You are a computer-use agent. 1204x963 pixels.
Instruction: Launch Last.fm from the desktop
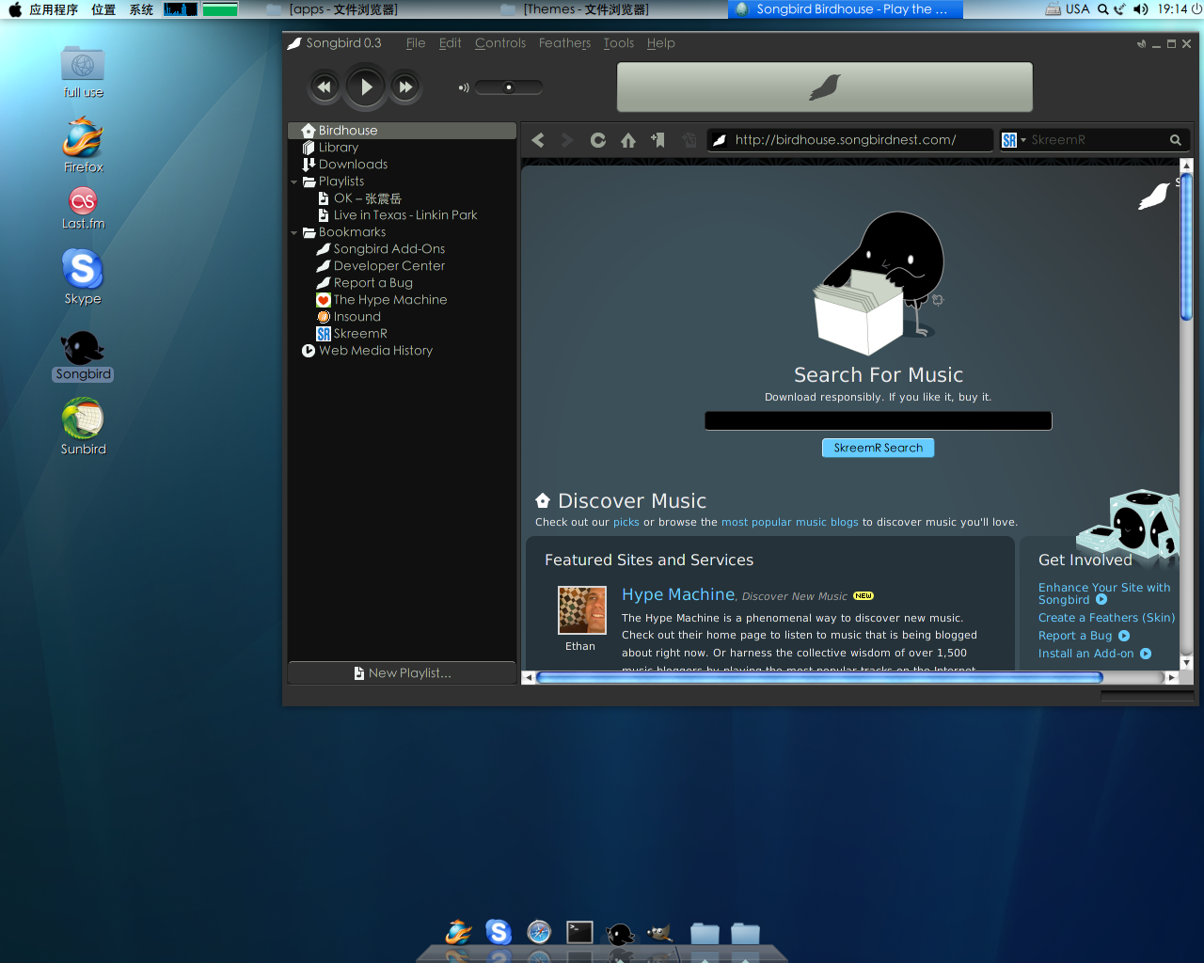click(x=83, y=208)
